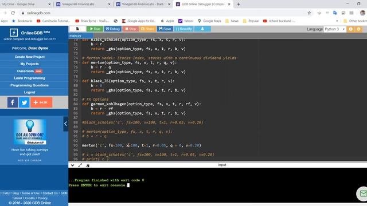The width and height of the screenshot is (367, 206).
Task: Click the OnlineGDB lightning bolt logo
Action: tap(14, 33)
